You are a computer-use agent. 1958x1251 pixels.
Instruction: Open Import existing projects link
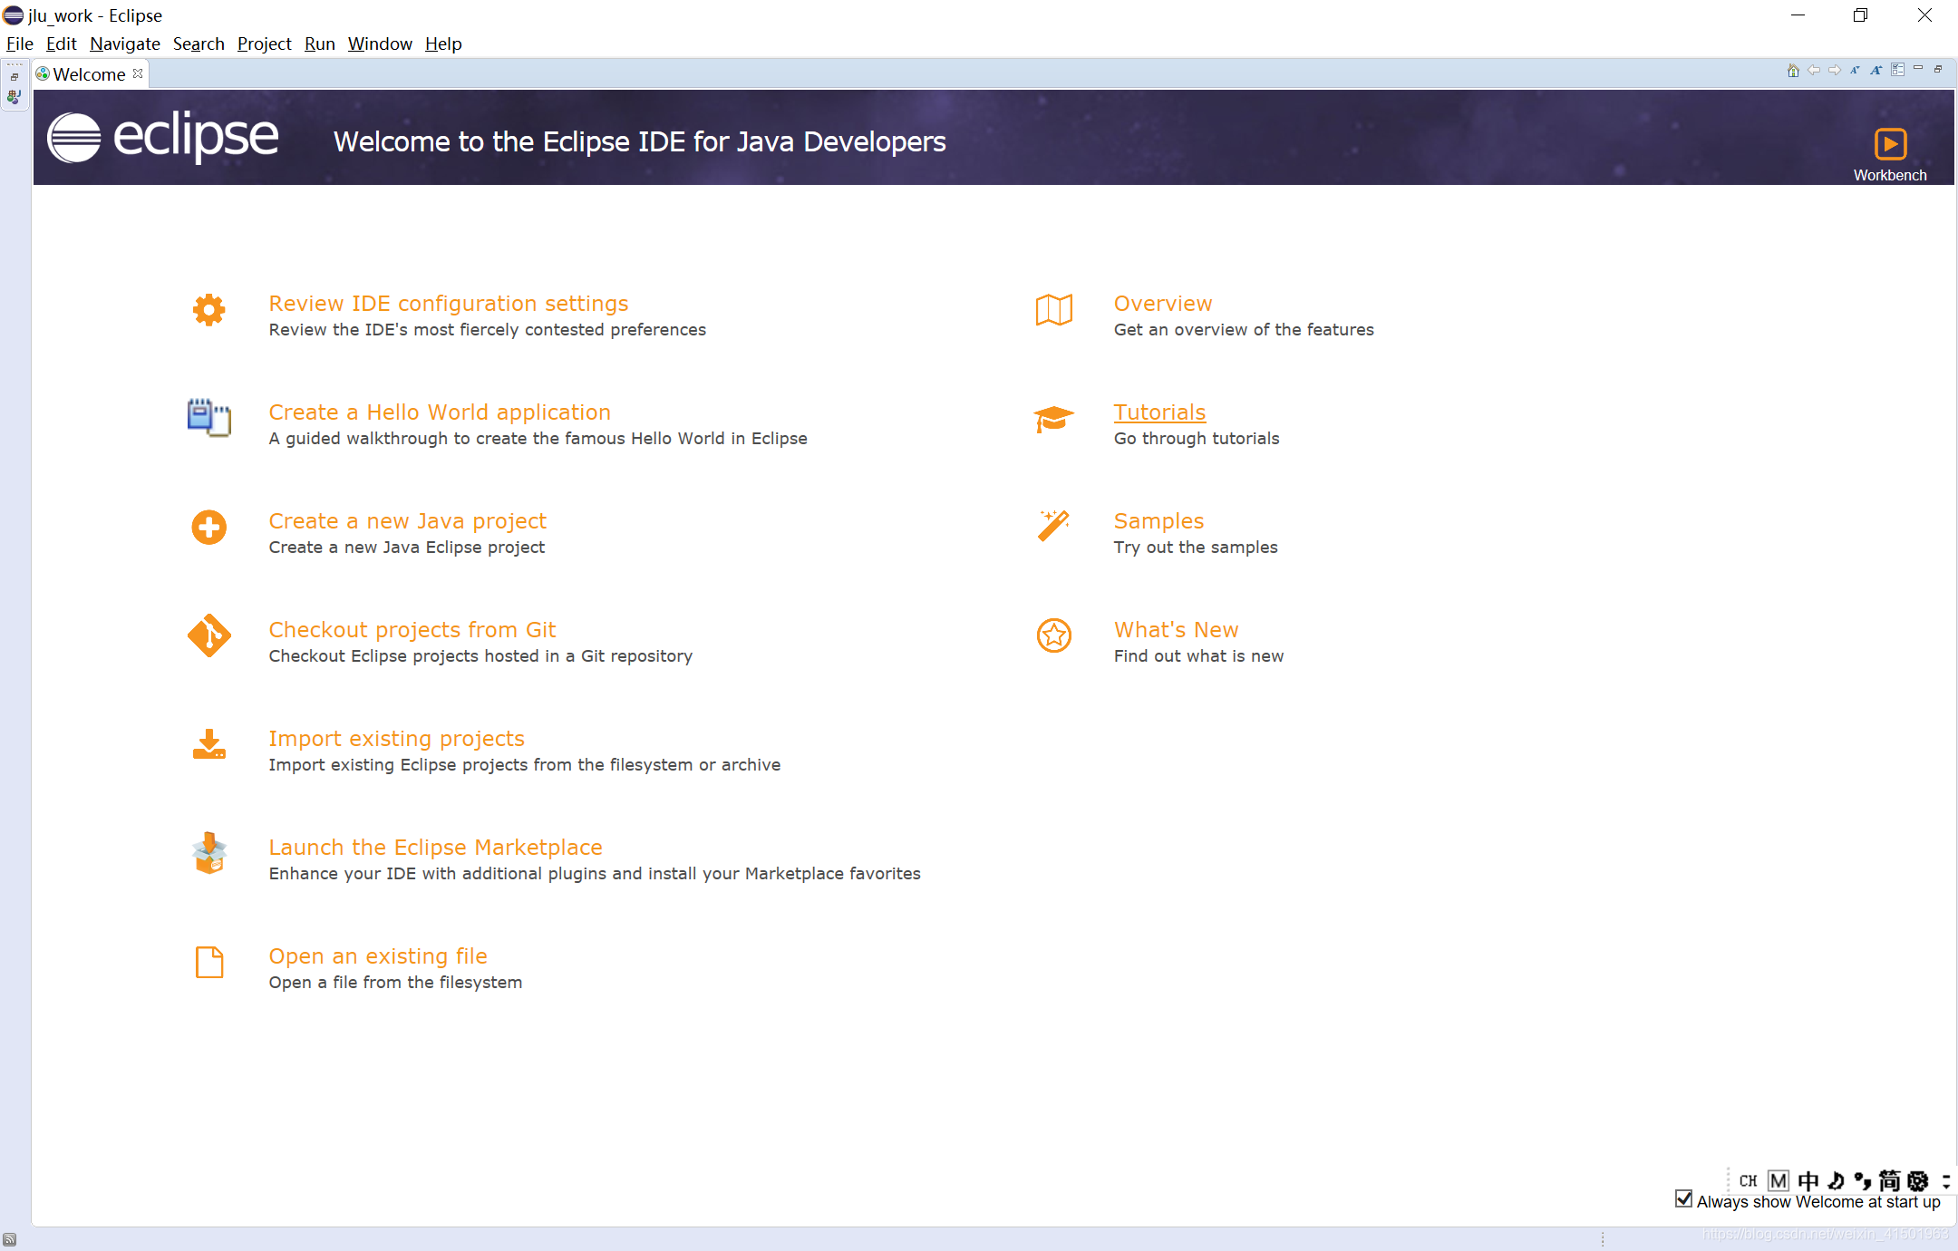(397, 738)
